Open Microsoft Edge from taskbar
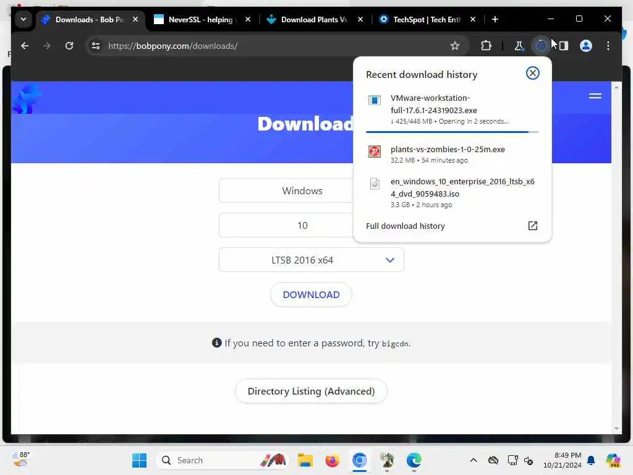Screen dimensions: 633x475 [x=414, y=460]
